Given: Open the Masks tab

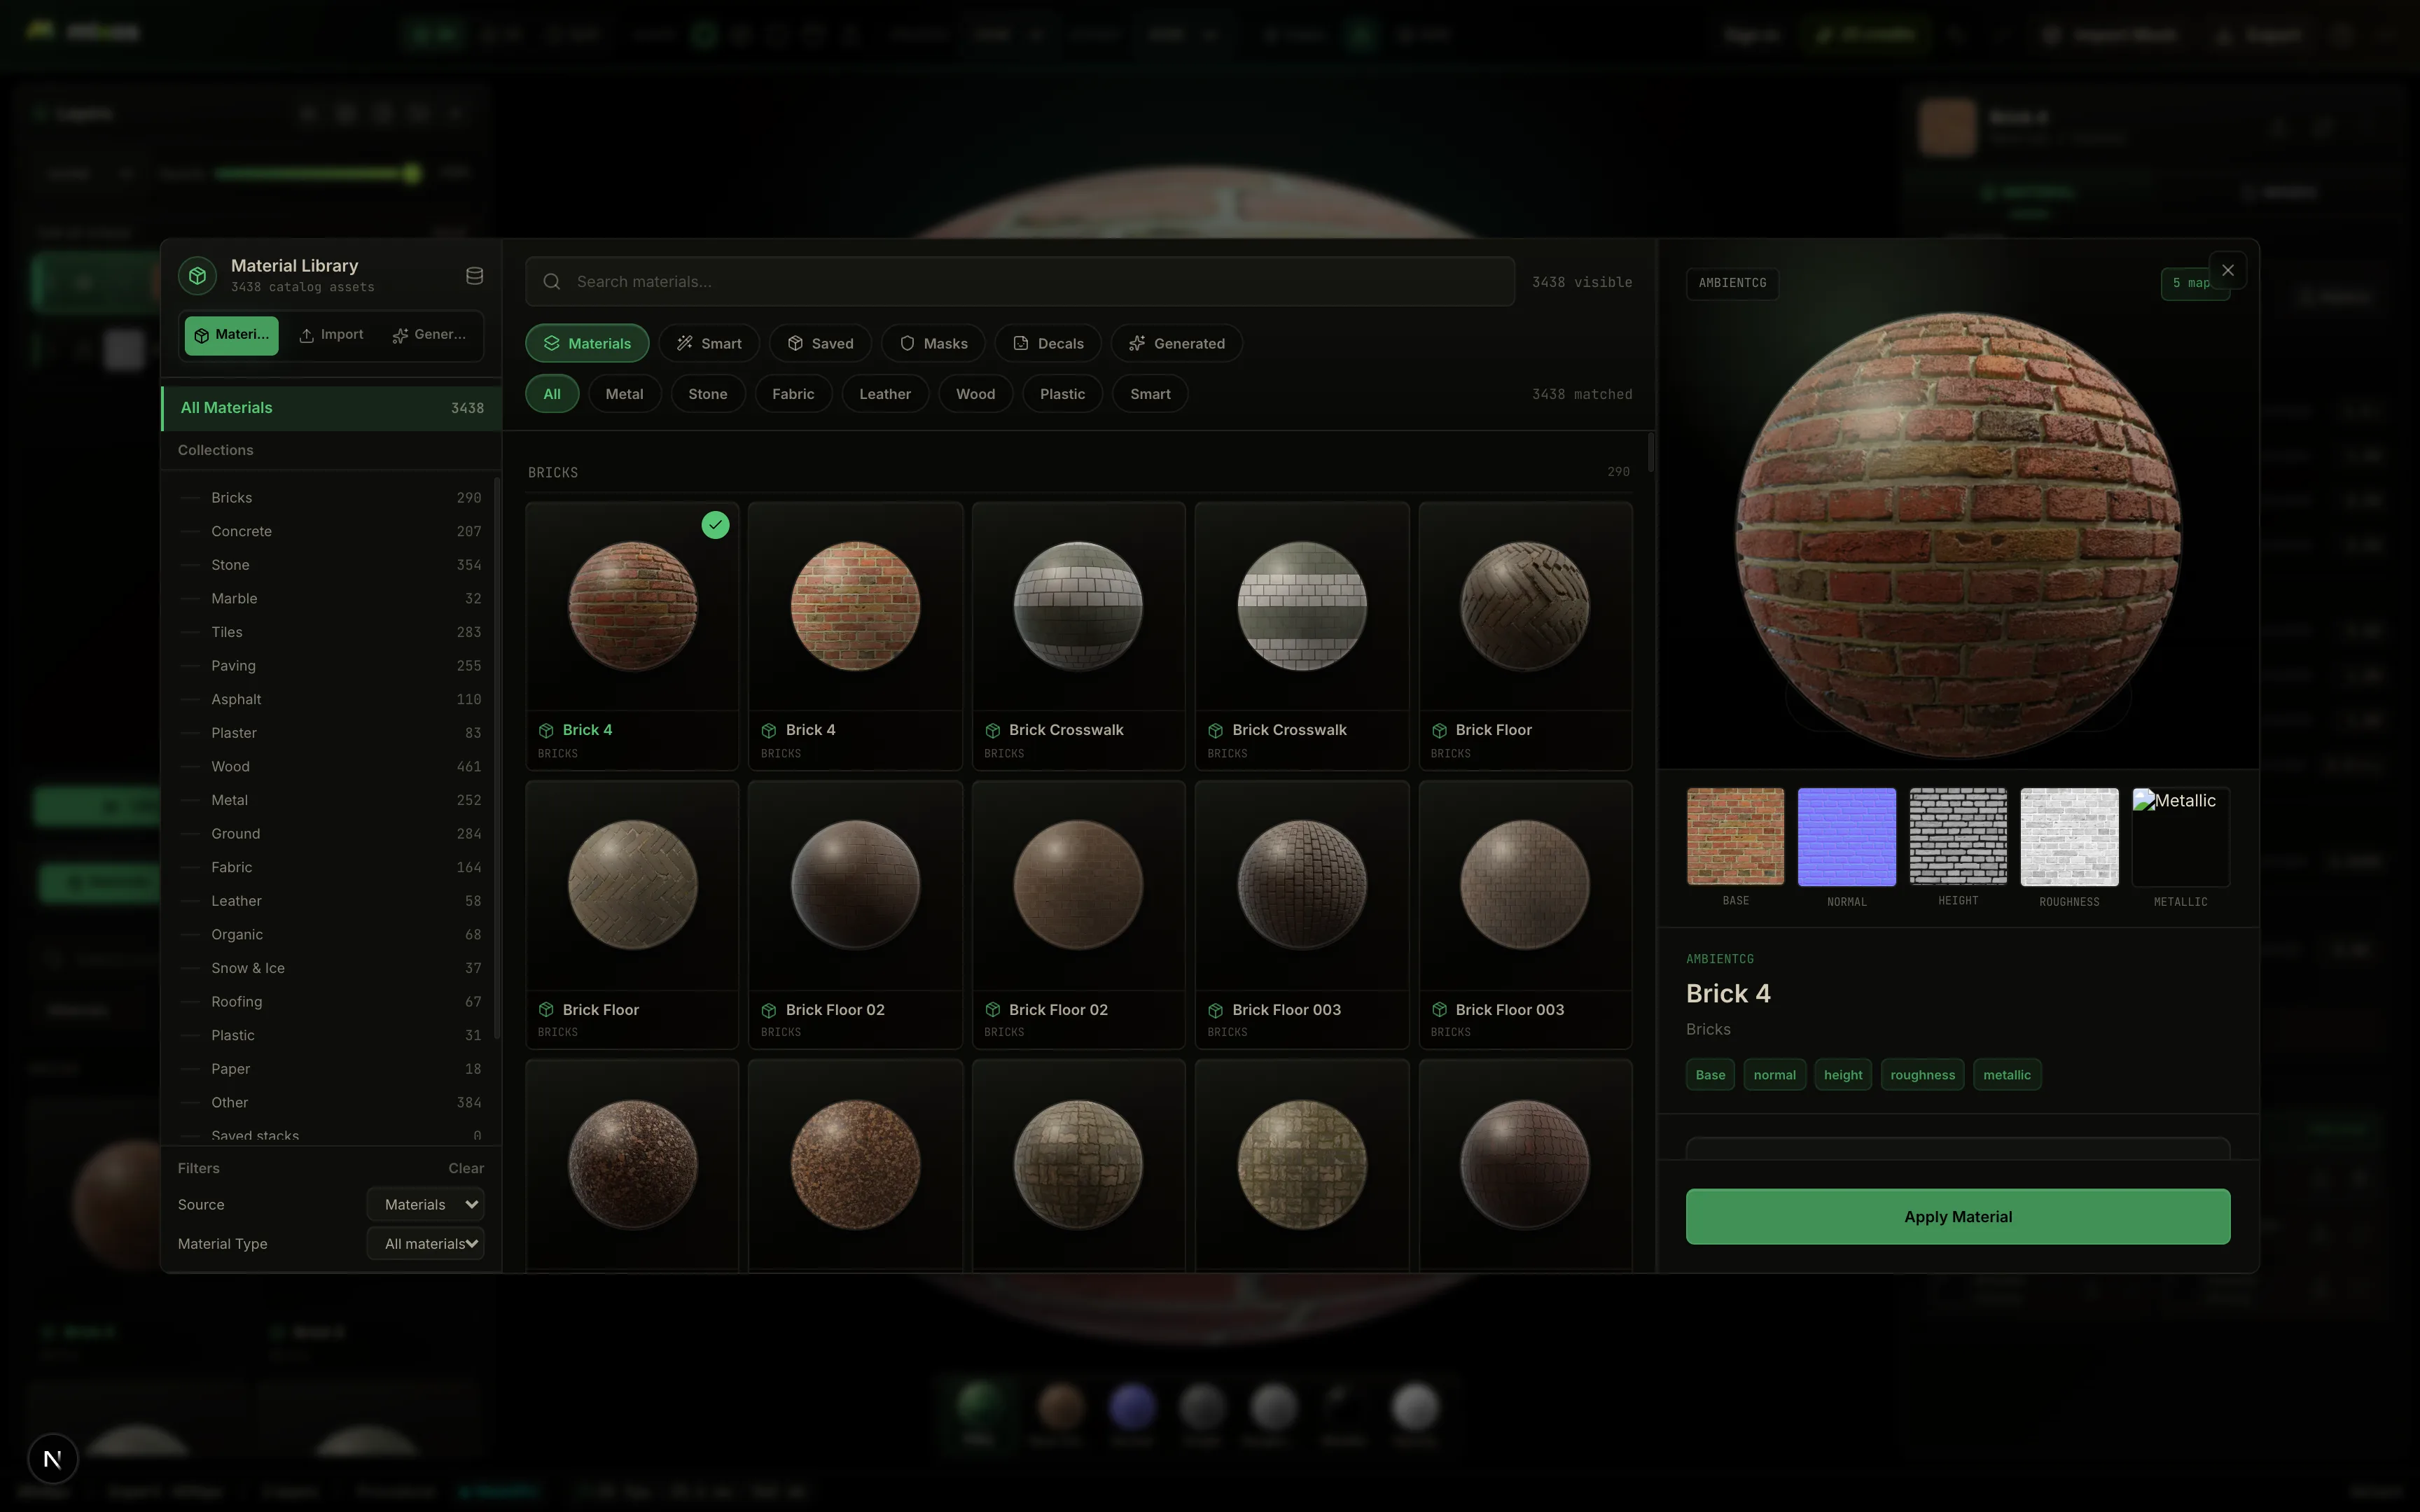Looking at the screenshot, I should 933,343.
